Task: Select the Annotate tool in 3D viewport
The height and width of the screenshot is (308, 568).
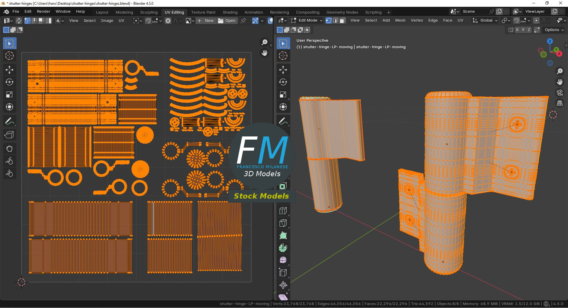Action: (x=283, y=121)
